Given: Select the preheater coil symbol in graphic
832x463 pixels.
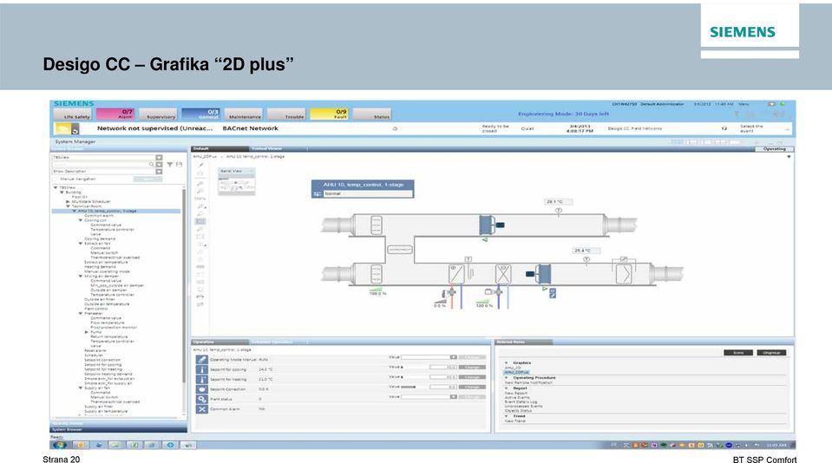Looking at the screenshot, I should point(456,274).
